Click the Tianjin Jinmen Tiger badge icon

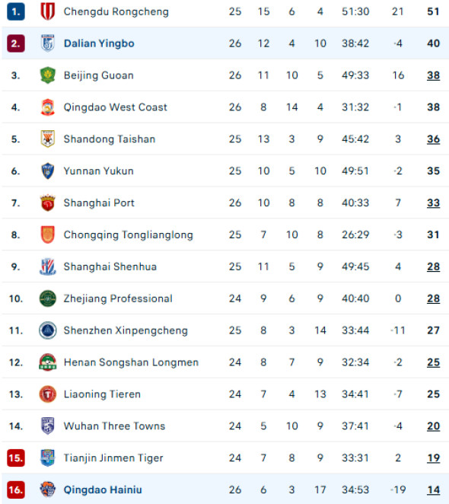pos(48,458)
